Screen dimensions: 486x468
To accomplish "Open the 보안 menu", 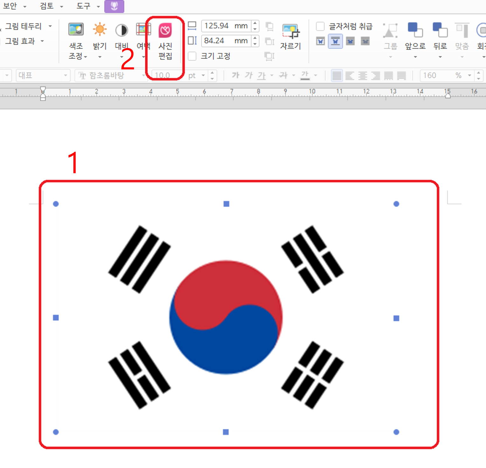I will [15, 6].
